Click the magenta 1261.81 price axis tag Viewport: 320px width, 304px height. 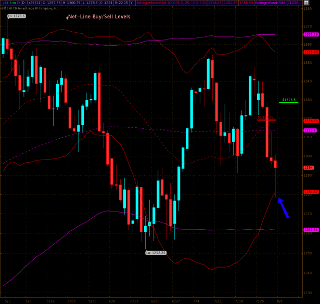[311, 229]
